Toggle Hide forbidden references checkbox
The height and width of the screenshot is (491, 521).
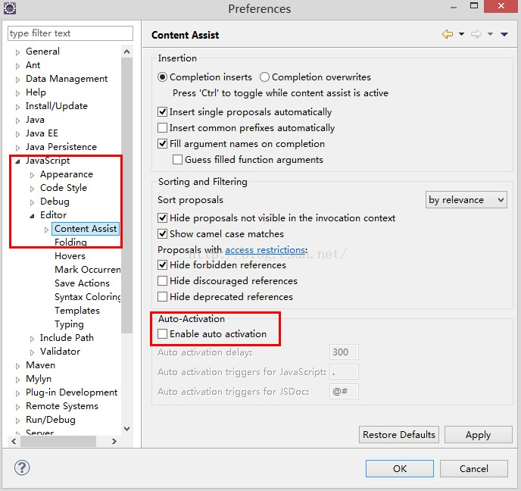[162, 265]
